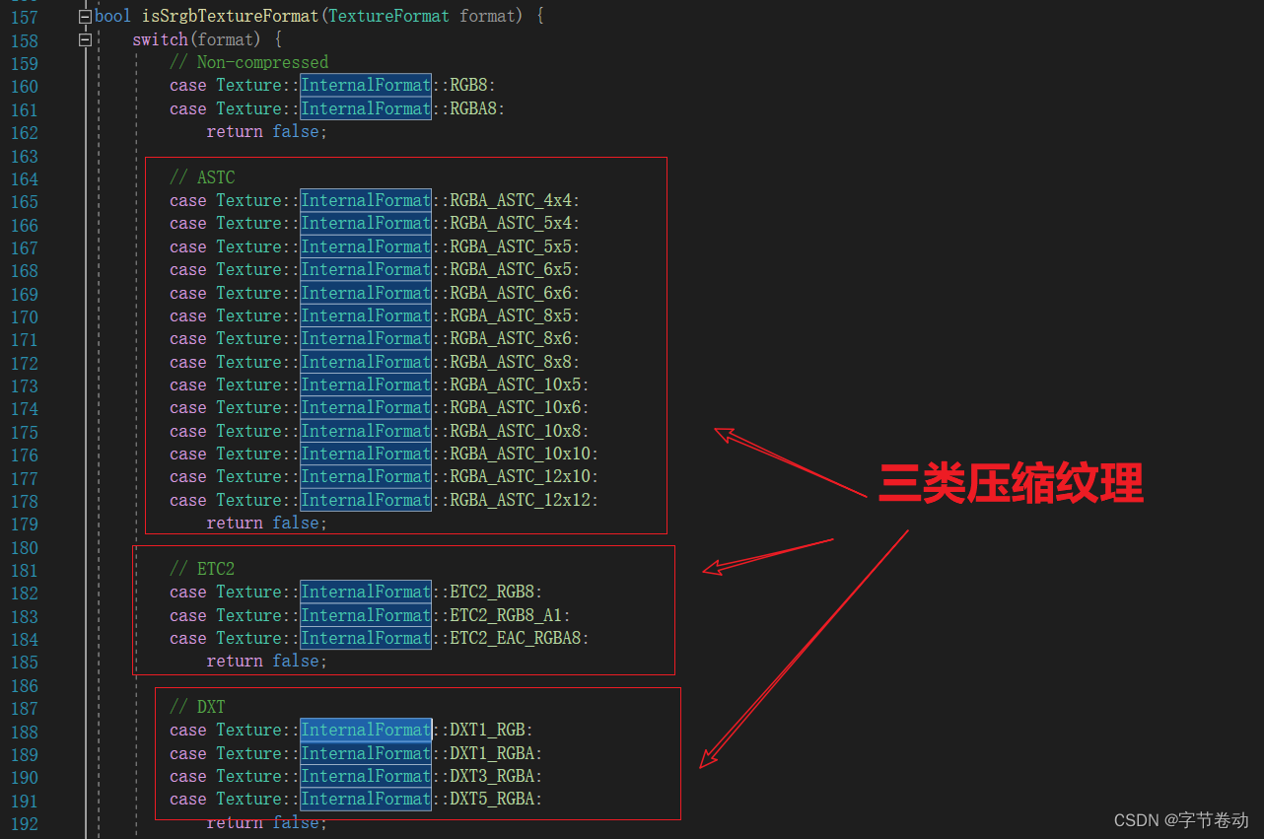This screenshot has width=1264, height=839.
Task: Click line number 187 in gutter
Action: (x=24, y=708)
